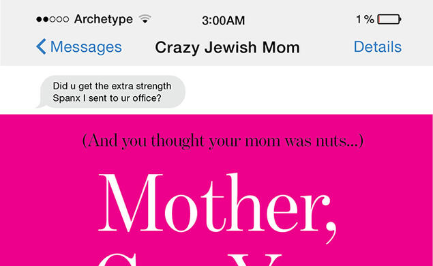
Task: Click the Wi-Fi signal icon
Action: point(145,19)
